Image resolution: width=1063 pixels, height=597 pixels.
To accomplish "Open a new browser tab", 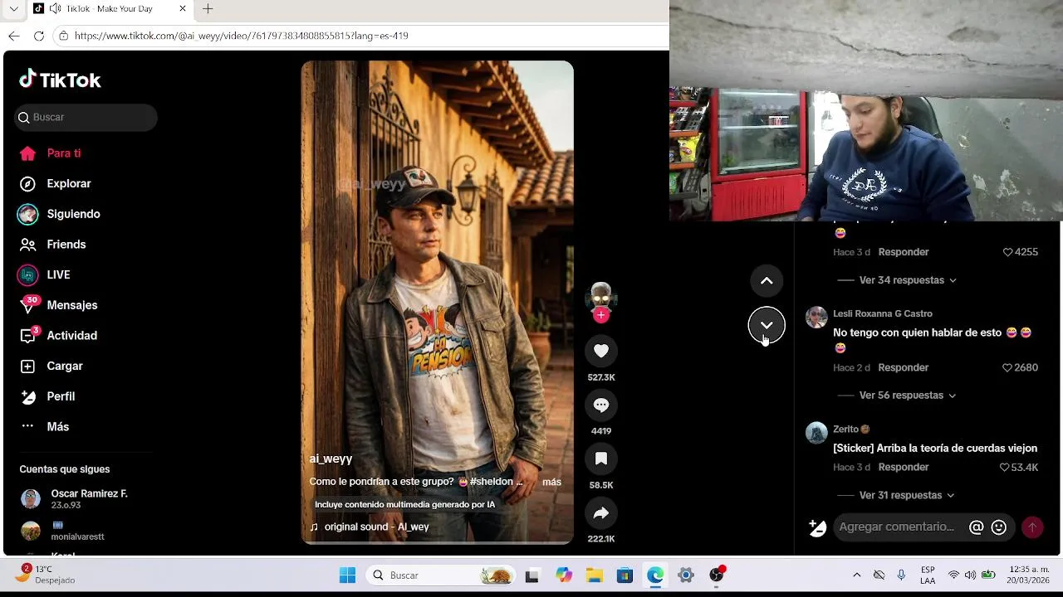I will (x=208, y=9).
